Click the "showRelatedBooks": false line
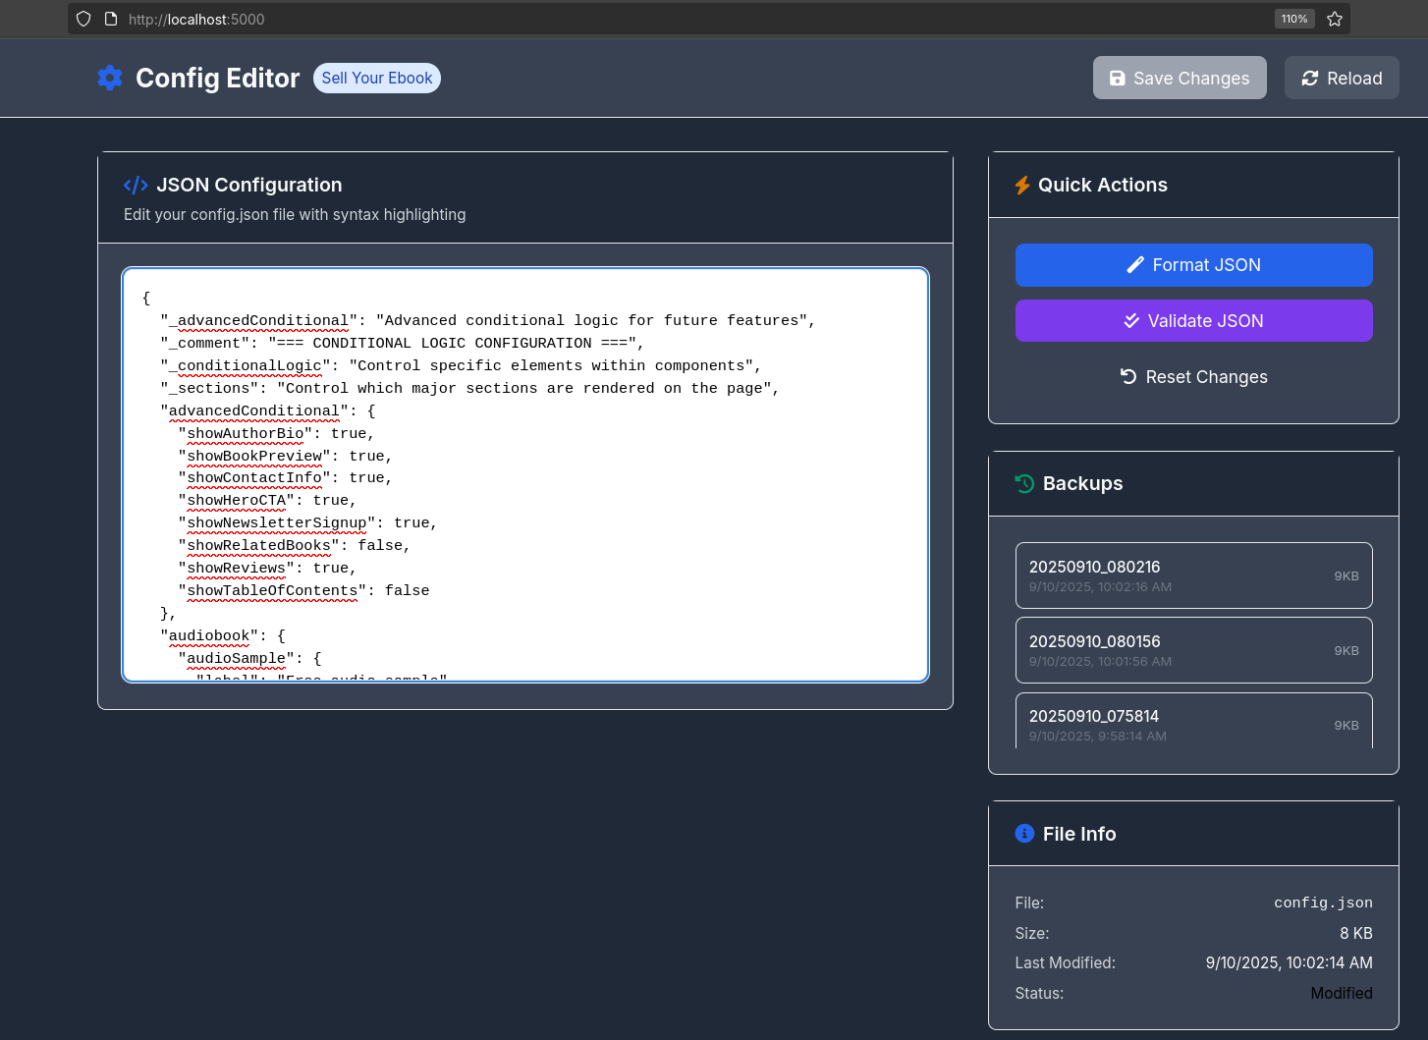 (295, 545)
